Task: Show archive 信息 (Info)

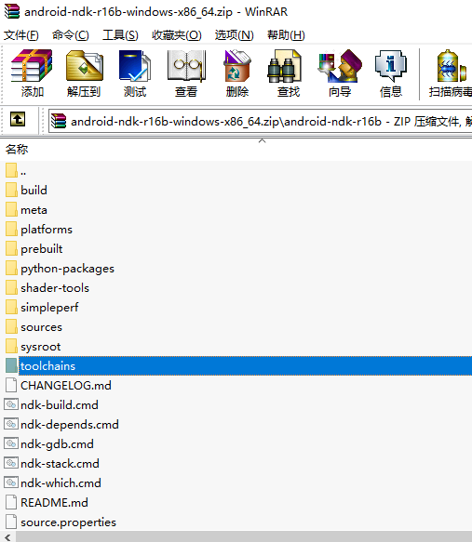Action: [x=391, y=73]
